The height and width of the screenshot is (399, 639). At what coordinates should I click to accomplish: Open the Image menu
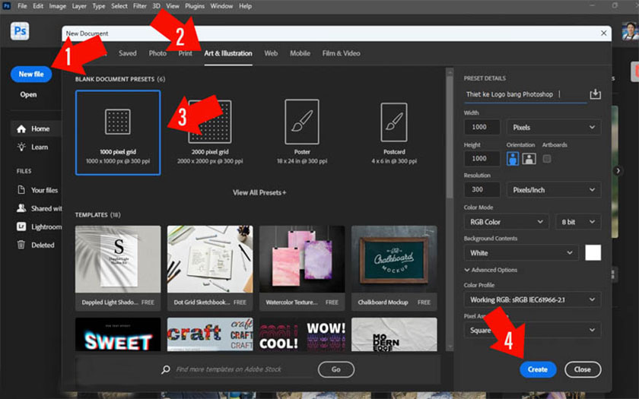(58, 6)
